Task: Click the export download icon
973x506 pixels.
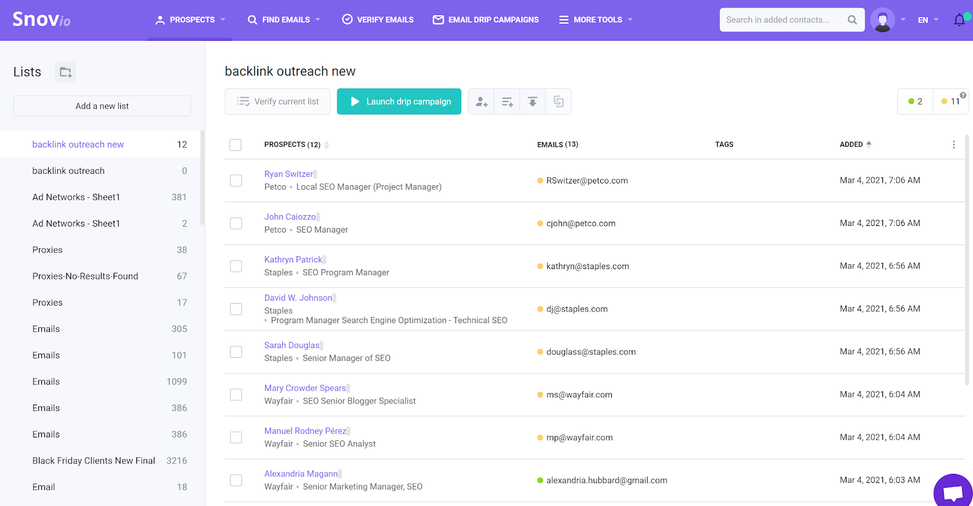Action: click(533, 101)
